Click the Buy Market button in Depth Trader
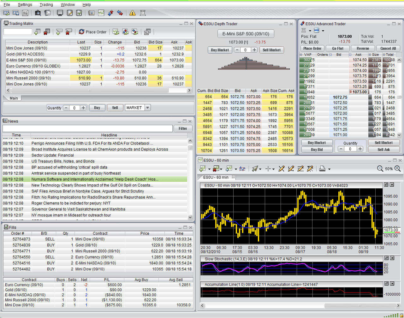This screenshot has height=318, width=404. coord(220,50)
